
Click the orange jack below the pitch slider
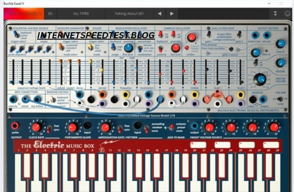coord(171,94)
